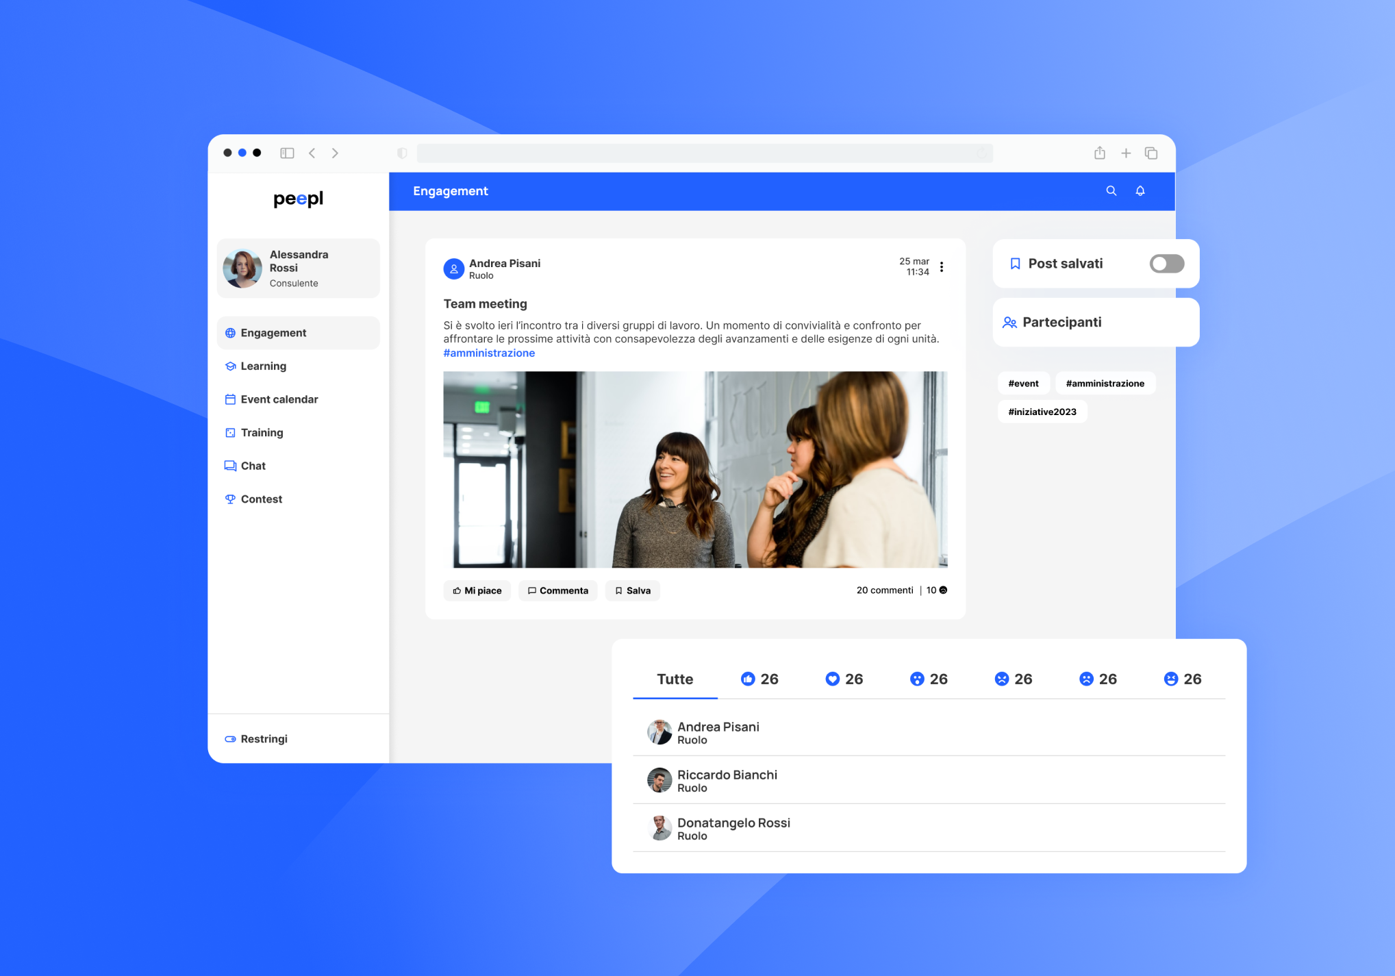The image size is (1395, 976).
Task: Click the Commenta button
Action: coord(557,590)
